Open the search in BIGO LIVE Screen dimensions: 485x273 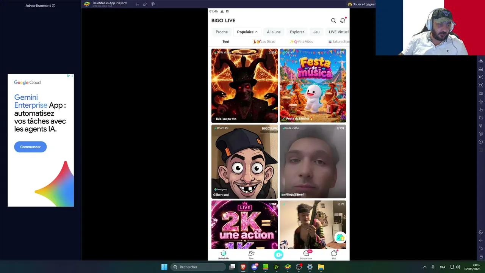(x=333, y=20)
